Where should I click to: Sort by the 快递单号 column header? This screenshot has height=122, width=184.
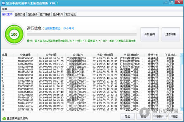(25, 55)
